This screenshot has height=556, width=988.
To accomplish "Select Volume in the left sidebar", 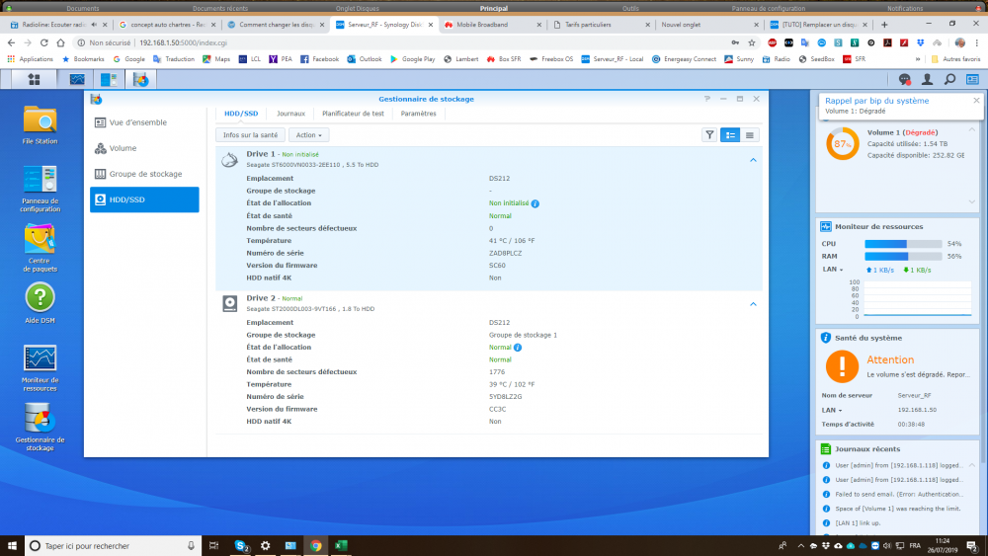I will [x=123, y=148].
